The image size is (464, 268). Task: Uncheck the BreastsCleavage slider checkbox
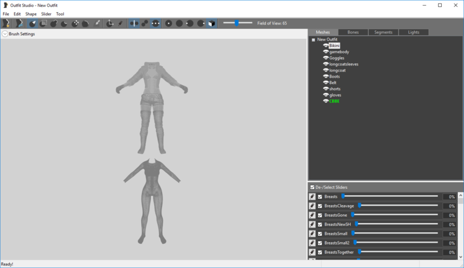point(320,206)
